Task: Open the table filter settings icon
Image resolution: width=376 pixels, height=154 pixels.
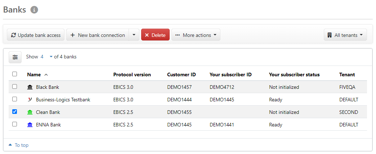Action: (15, 57)
